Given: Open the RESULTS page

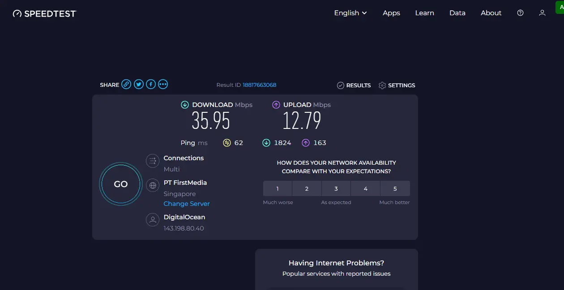Looking at the screenshot, I should click(x=354, y=85).
